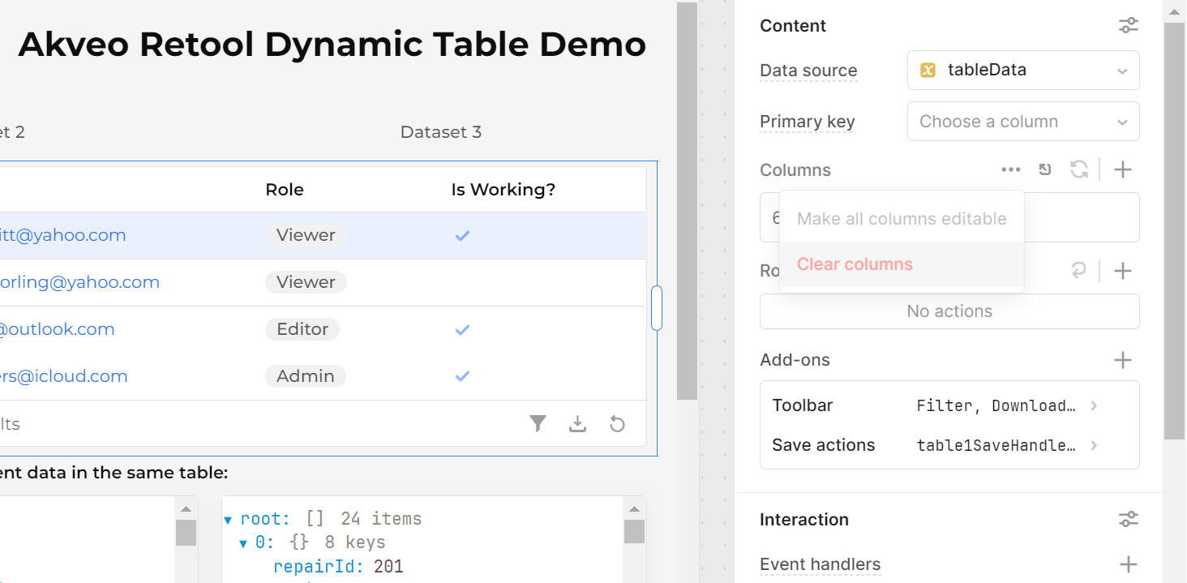Click the @outlook.com email link
1187x583 pixels.
pyautogui.click(x=57, y=329)
